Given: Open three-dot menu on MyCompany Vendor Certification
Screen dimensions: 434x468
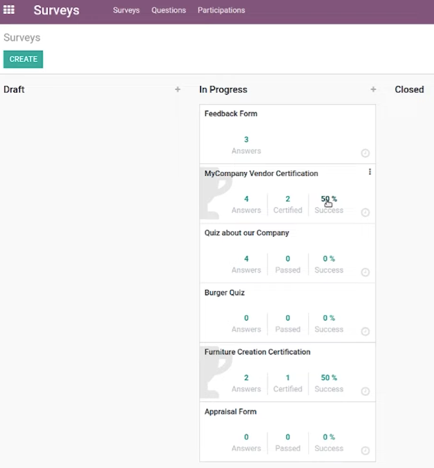Looking at the screenshot, I should point(370,171).
